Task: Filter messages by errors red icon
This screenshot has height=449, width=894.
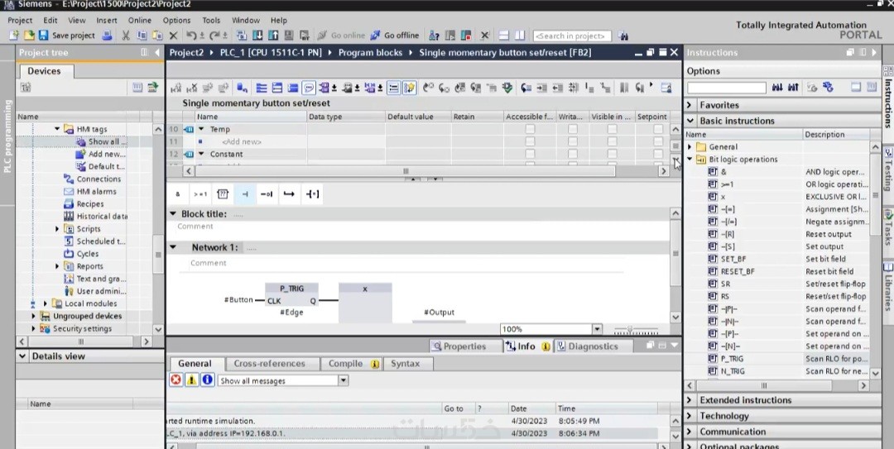Action: tap(176, 380)
